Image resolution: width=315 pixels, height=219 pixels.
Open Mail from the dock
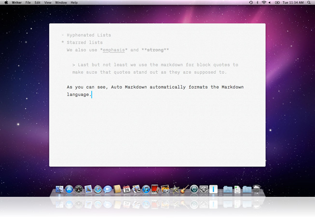(x=88, y=189)
